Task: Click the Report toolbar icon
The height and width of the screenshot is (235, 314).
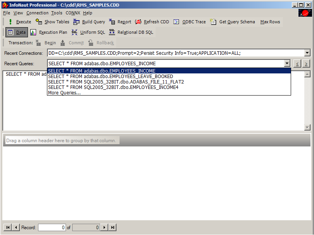Action: point(112,22)
